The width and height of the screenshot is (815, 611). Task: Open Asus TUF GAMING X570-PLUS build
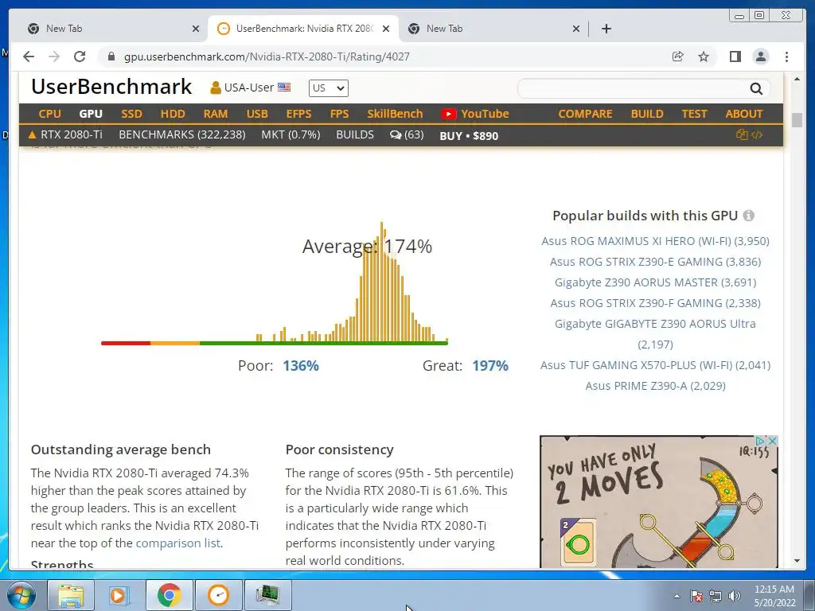[x=656, y=365]
